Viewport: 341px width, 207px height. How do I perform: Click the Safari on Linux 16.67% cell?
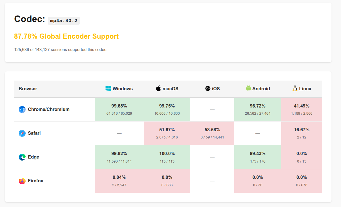coord(302,133)
